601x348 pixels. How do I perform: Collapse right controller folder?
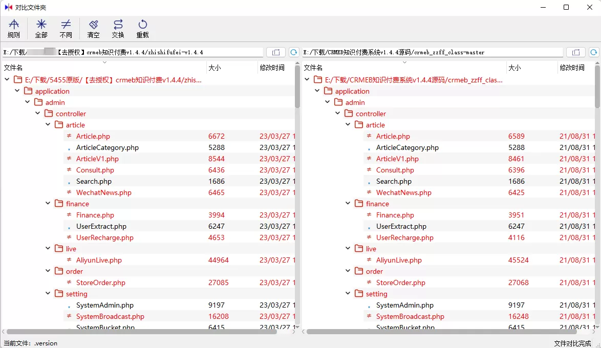tap(338, 113)
